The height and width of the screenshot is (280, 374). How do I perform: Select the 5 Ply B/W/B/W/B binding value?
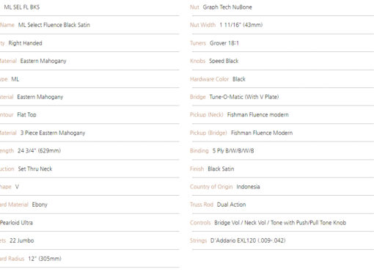click(233, 151)
